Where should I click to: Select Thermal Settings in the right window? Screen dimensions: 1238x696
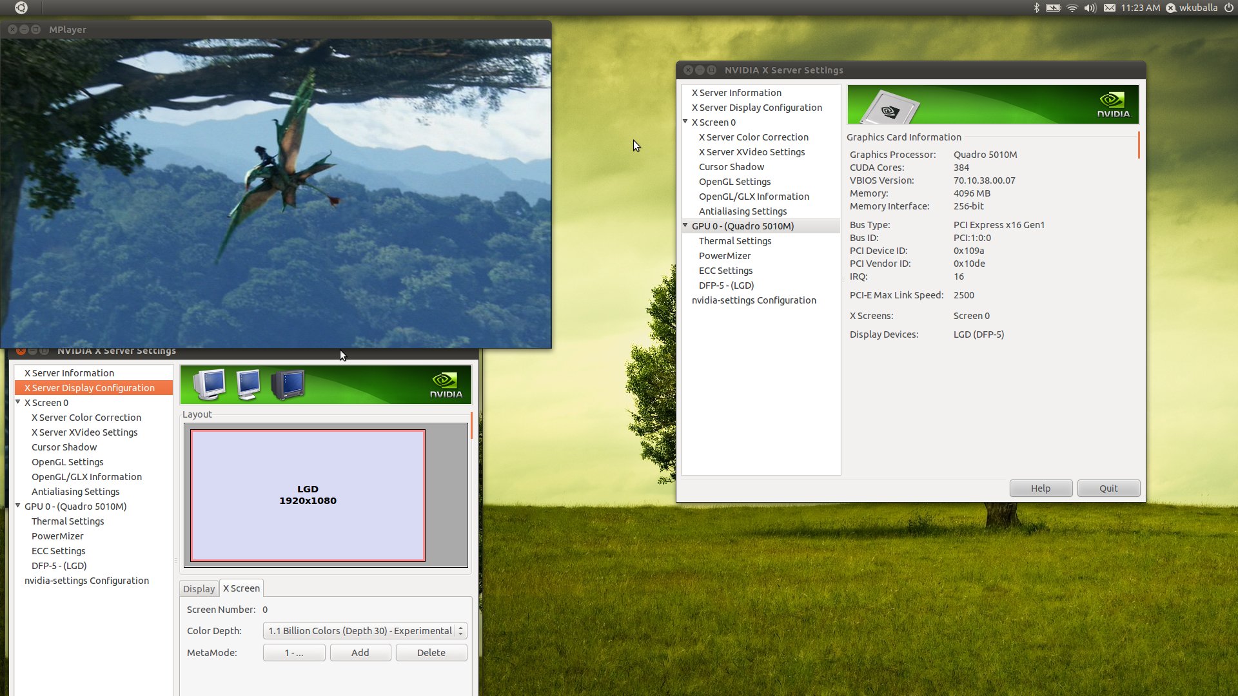(735, 241)
